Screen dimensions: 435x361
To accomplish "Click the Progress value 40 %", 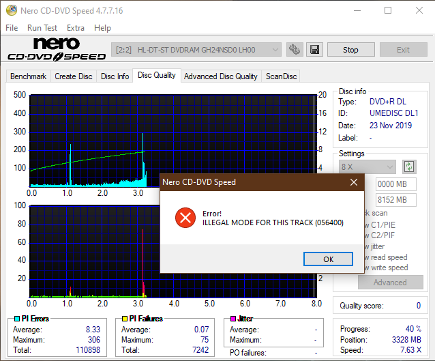I will click(413, 329).
